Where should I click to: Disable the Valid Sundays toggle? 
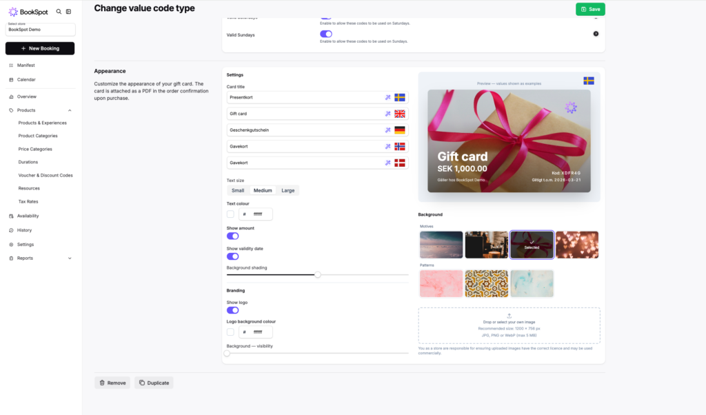[326, 34]
